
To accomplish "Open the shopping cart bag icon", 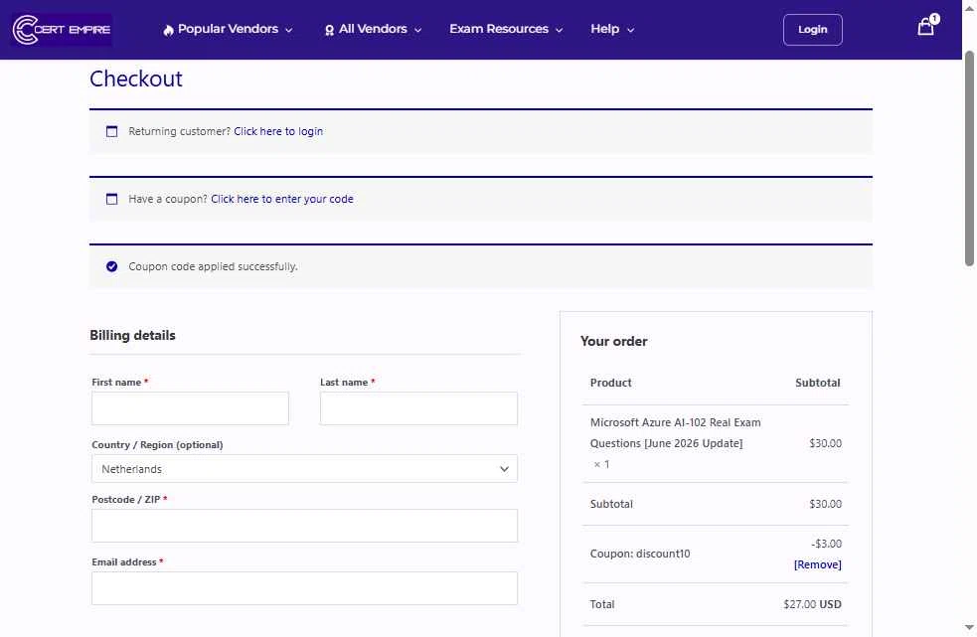I will pos(925,28).
